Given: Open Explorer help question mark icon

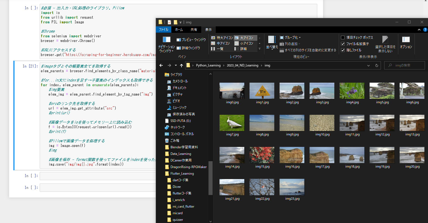Looking at the screenshot, I should click(x=425, y=30).
